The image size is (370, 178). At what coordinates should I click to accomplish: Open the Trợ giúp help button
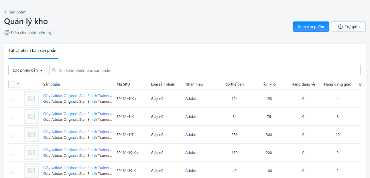[x=349, y=27]
